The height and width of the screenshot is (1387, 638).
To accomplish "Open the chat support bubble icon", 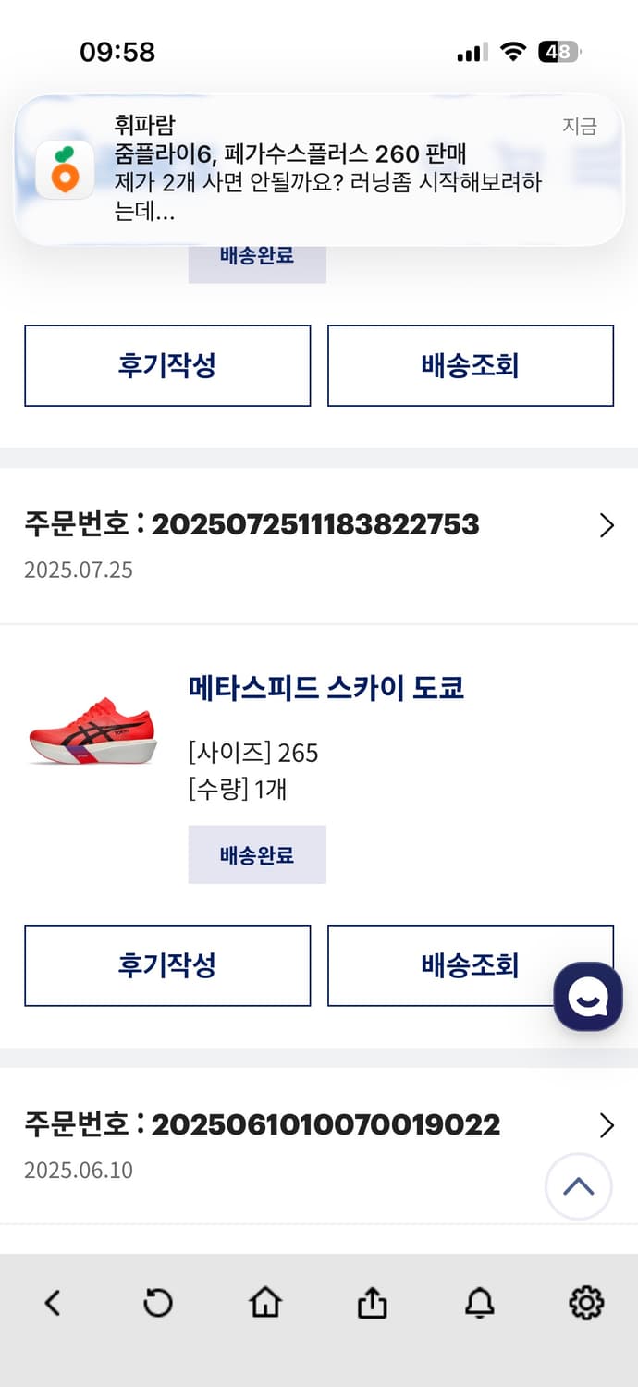I will point(588,997).
